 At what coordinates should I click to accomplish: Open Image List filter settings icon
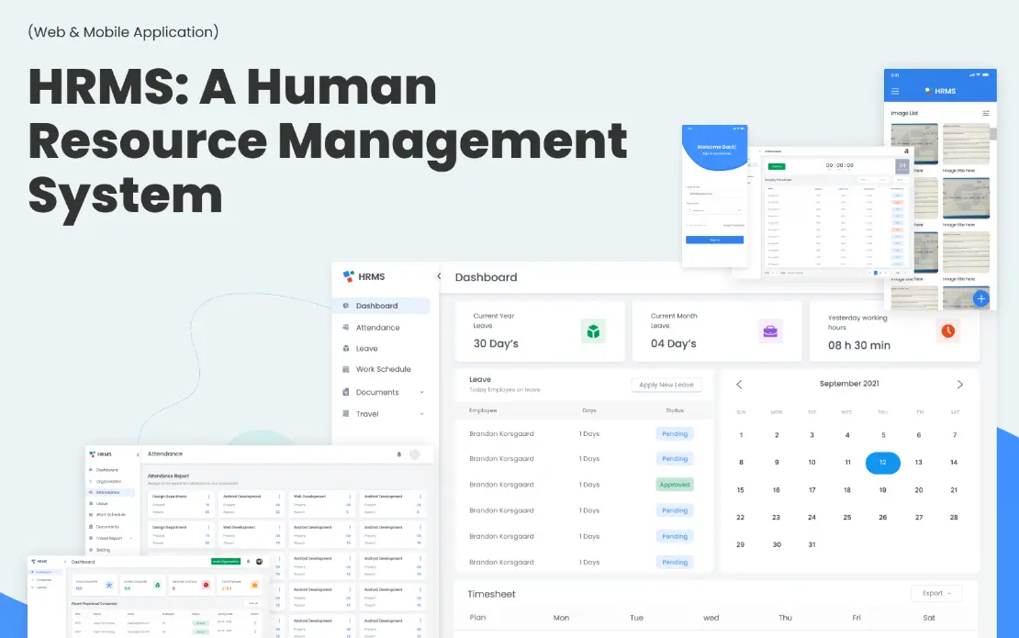pos(985,113)
